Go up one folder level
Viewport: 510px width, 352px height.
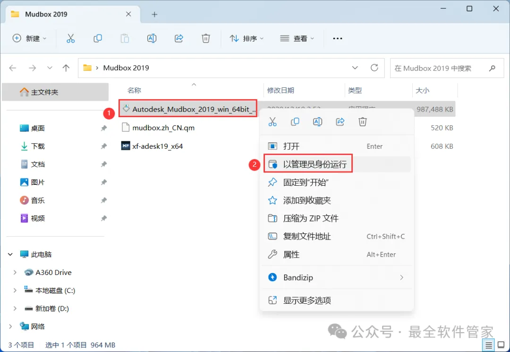(x=66, y=68)
